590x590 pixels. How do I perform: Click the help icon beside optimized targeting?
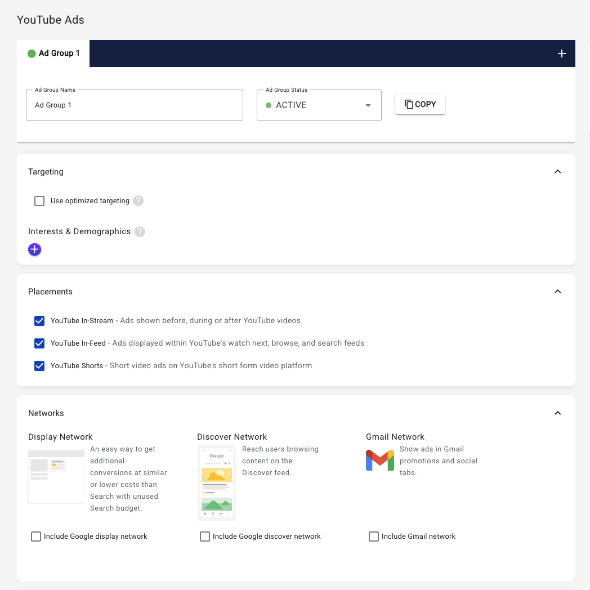point(138,201)
